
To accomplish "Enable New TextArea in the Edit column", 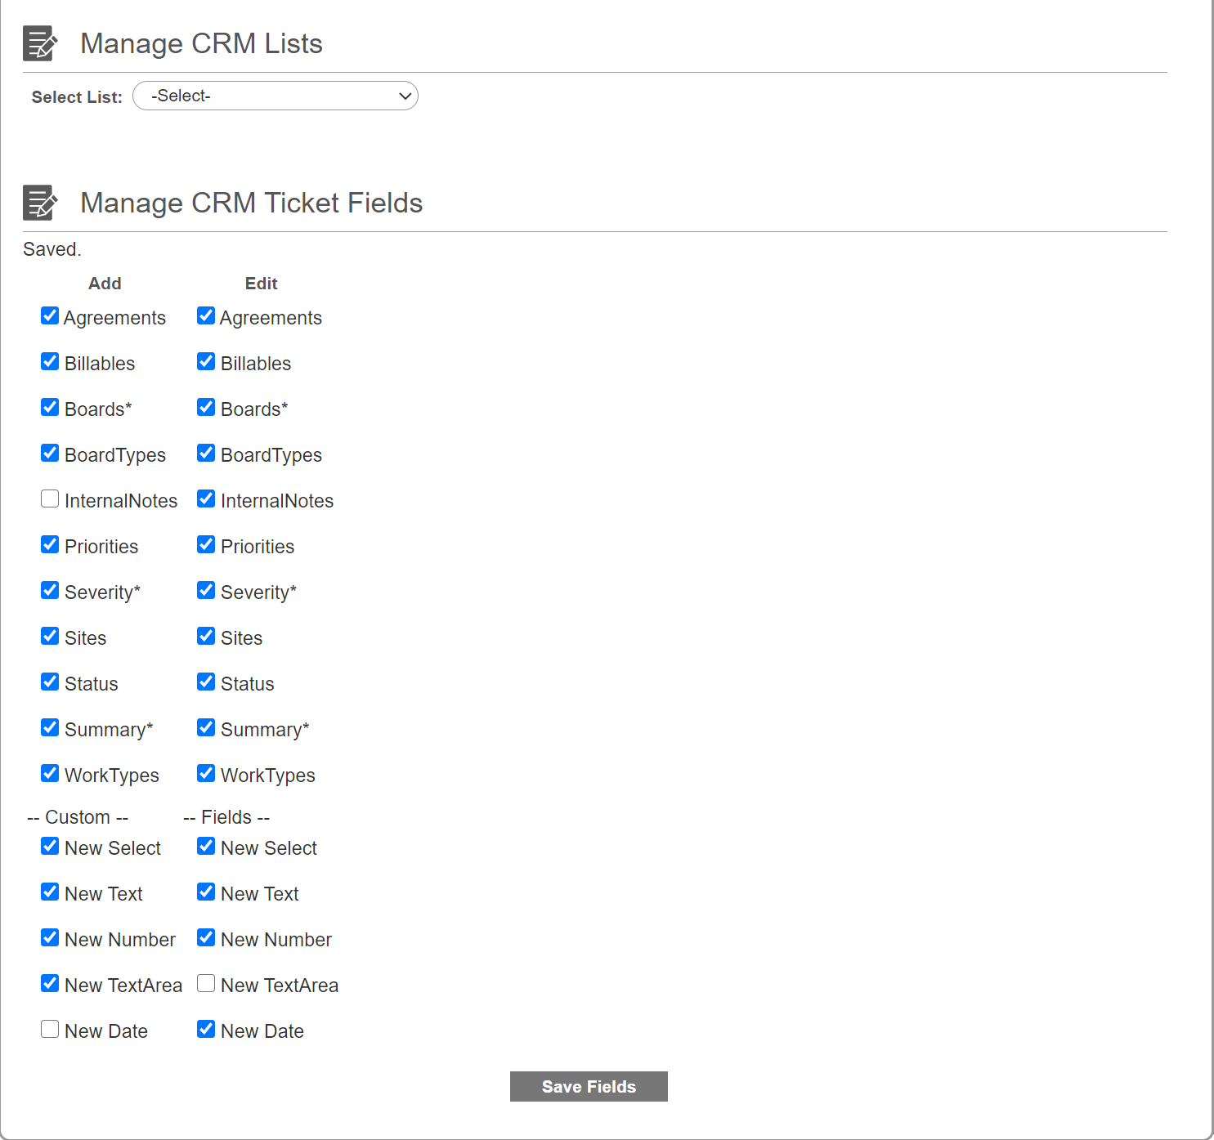I will pos(206,983).
